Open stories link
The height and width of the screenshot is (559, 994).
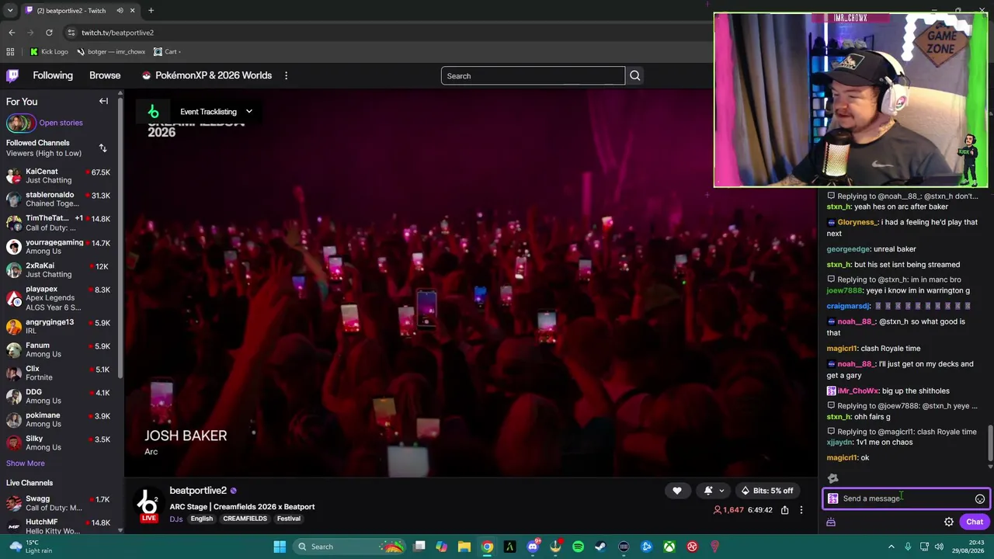pos(61,123)
